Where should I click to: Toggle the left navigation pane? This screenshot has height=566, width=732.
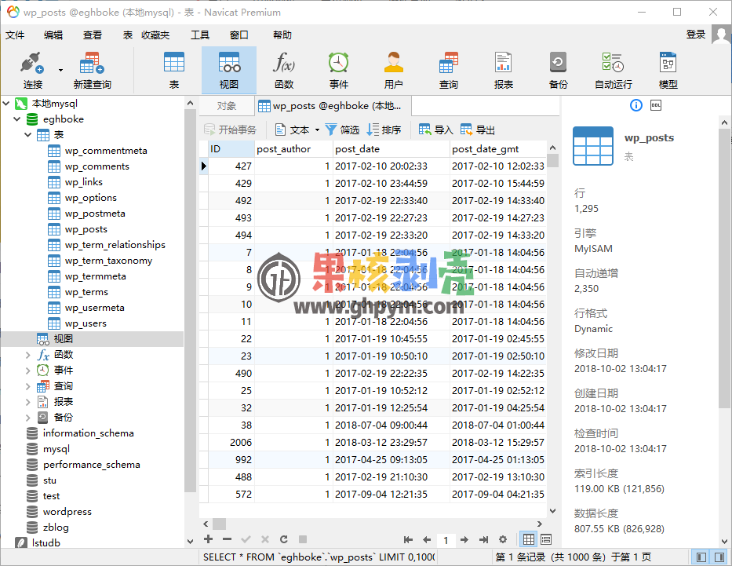pos(701,557)
